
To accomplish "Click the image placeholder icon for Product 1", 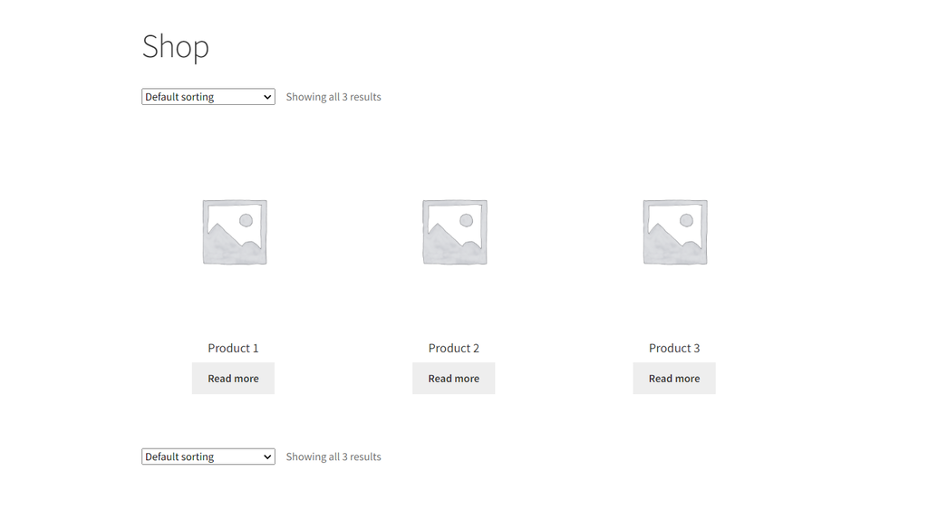I will pos(233,230).
